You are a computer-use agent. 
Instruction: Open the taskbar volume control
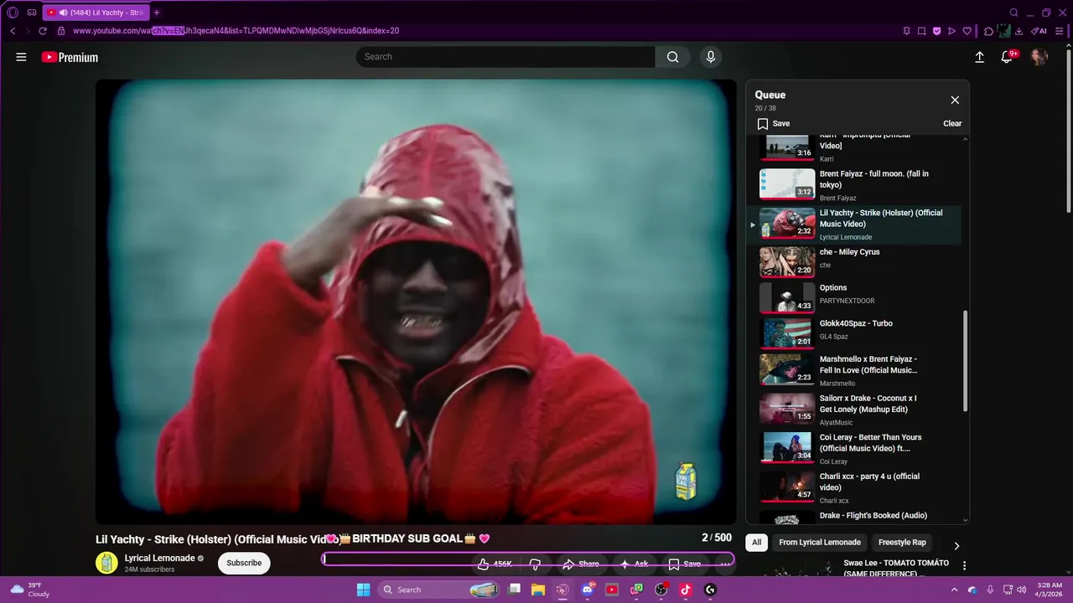[1021, 590]
